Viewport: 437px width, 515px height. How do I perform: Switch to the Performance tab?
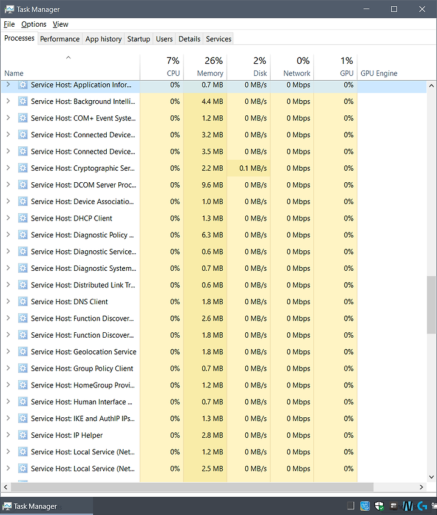59,39
